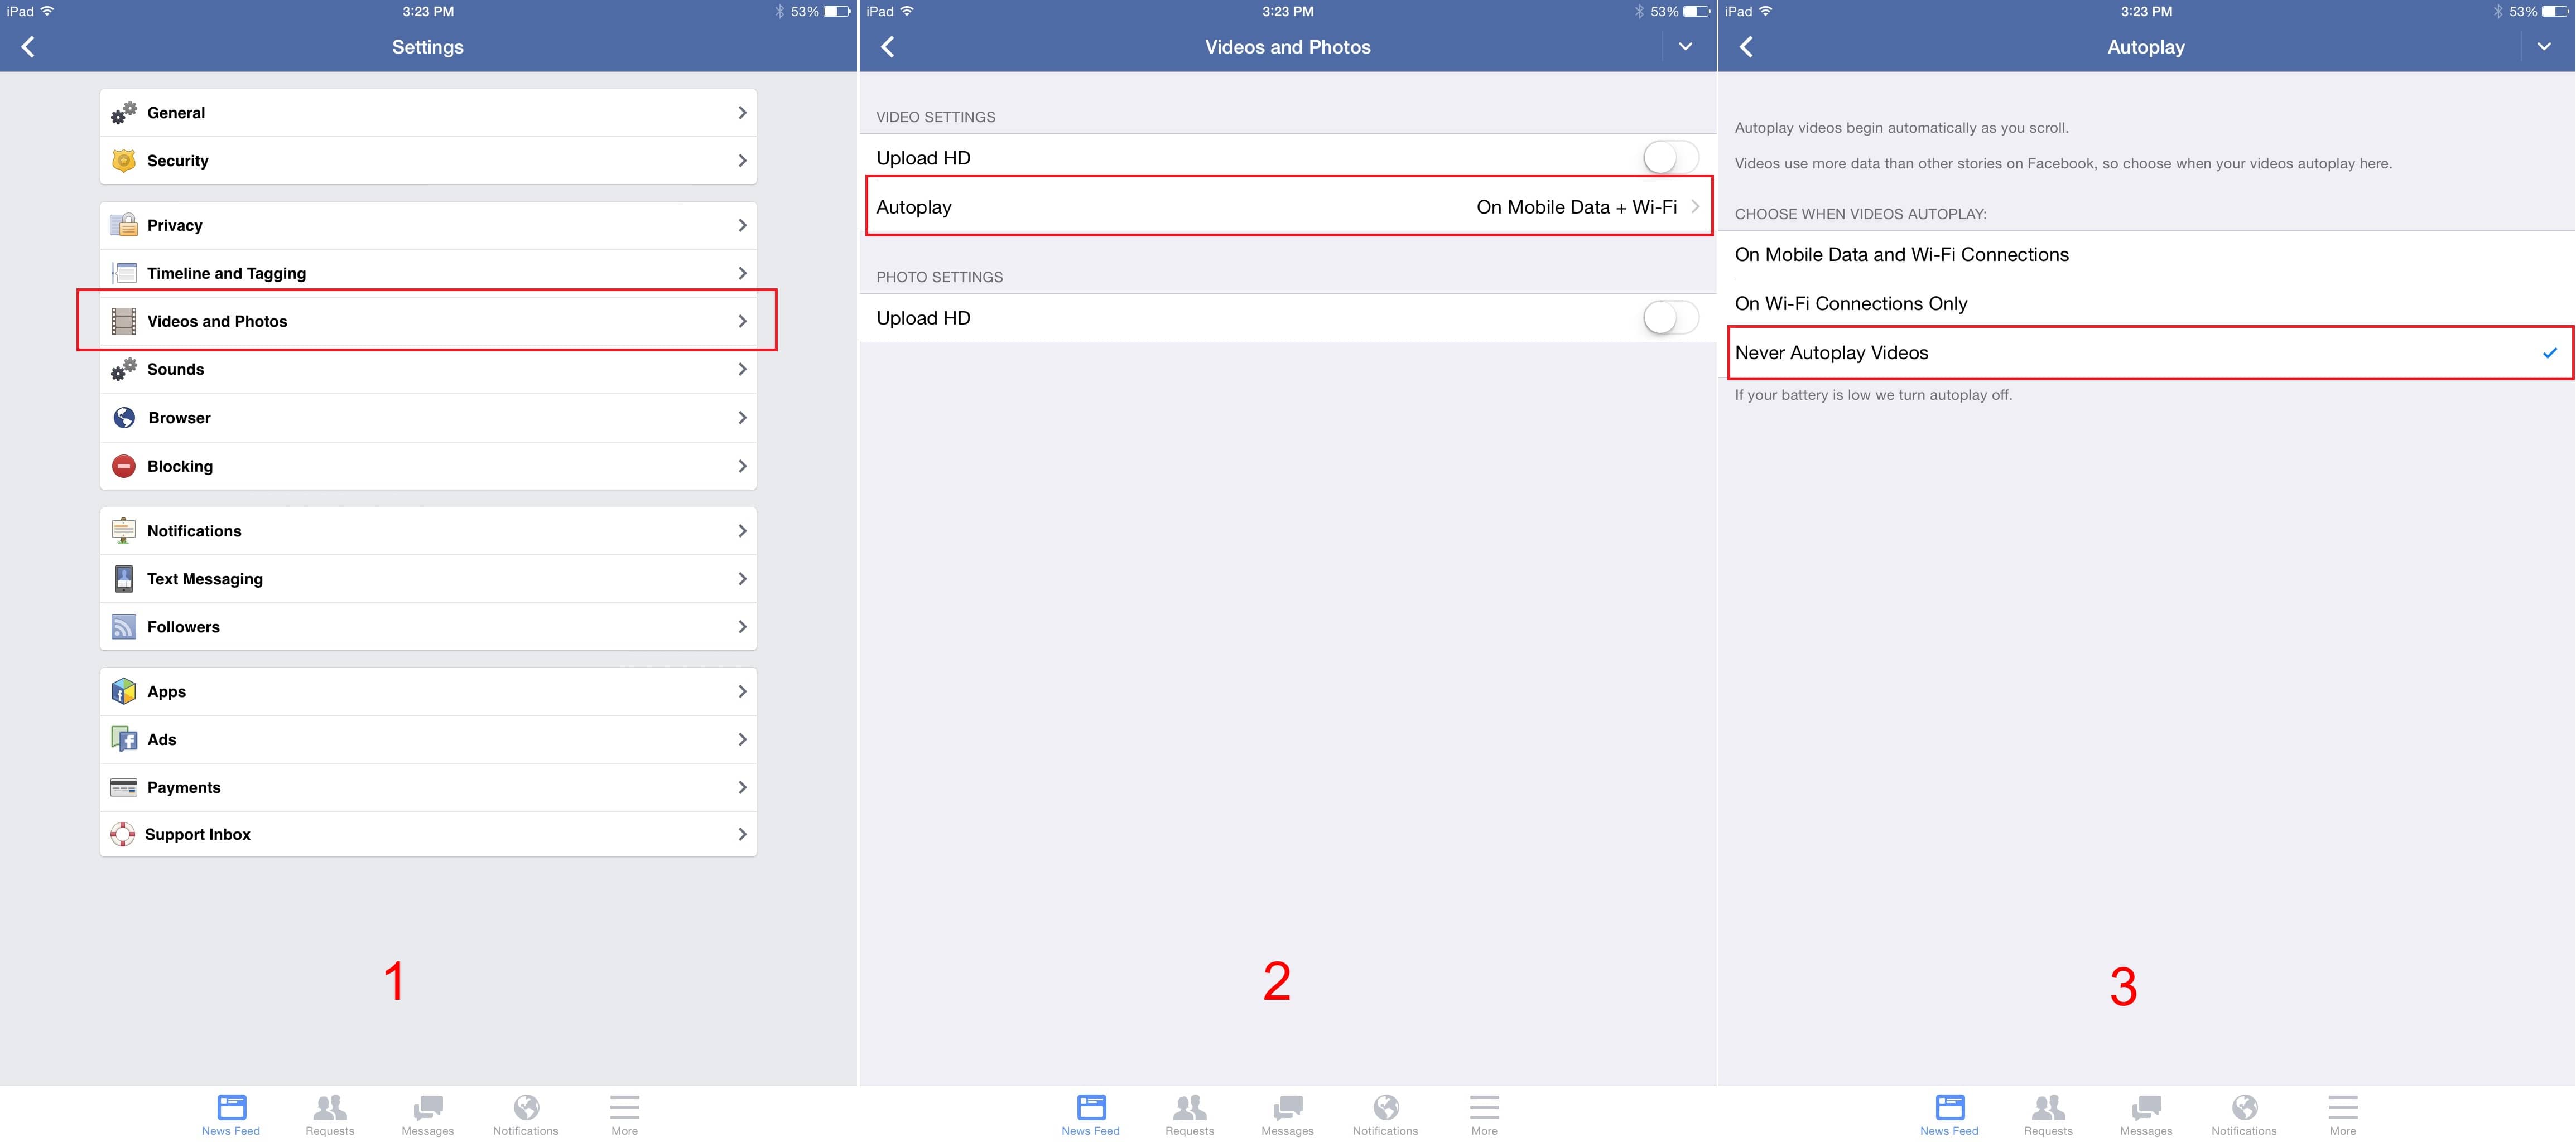This screenshot has width=2576, height=1142.
Task: Select On Wi-Fi Connections Only
Action: [x=2146, y=304]
